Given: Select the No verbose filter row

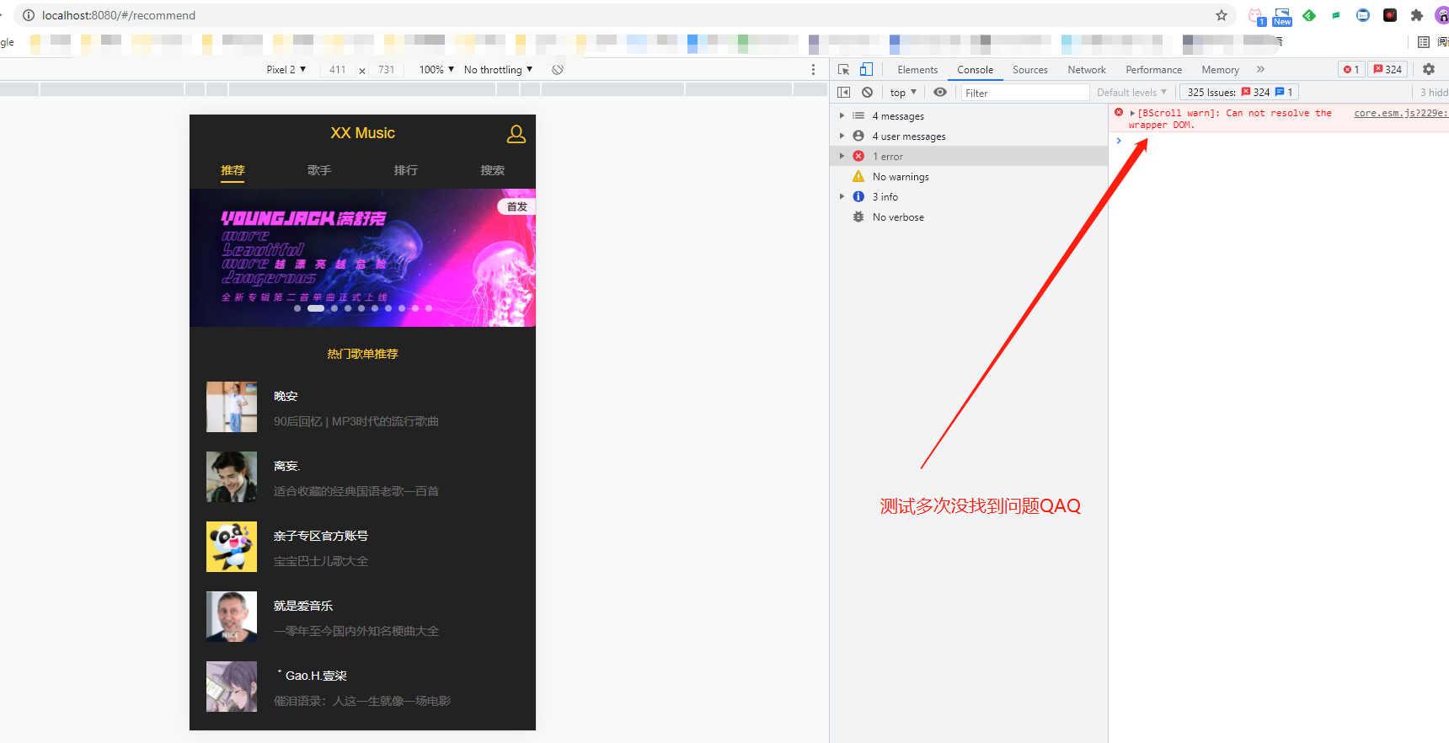Looking at the screenshot, I should pyautogui.click(x=969, y=217).
